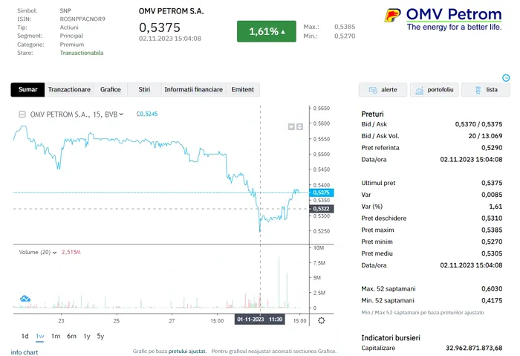The width and height of the screenshot is (520, 356).
Task: Click the Pret mediu value 0,5305
Action: [492, 253]
